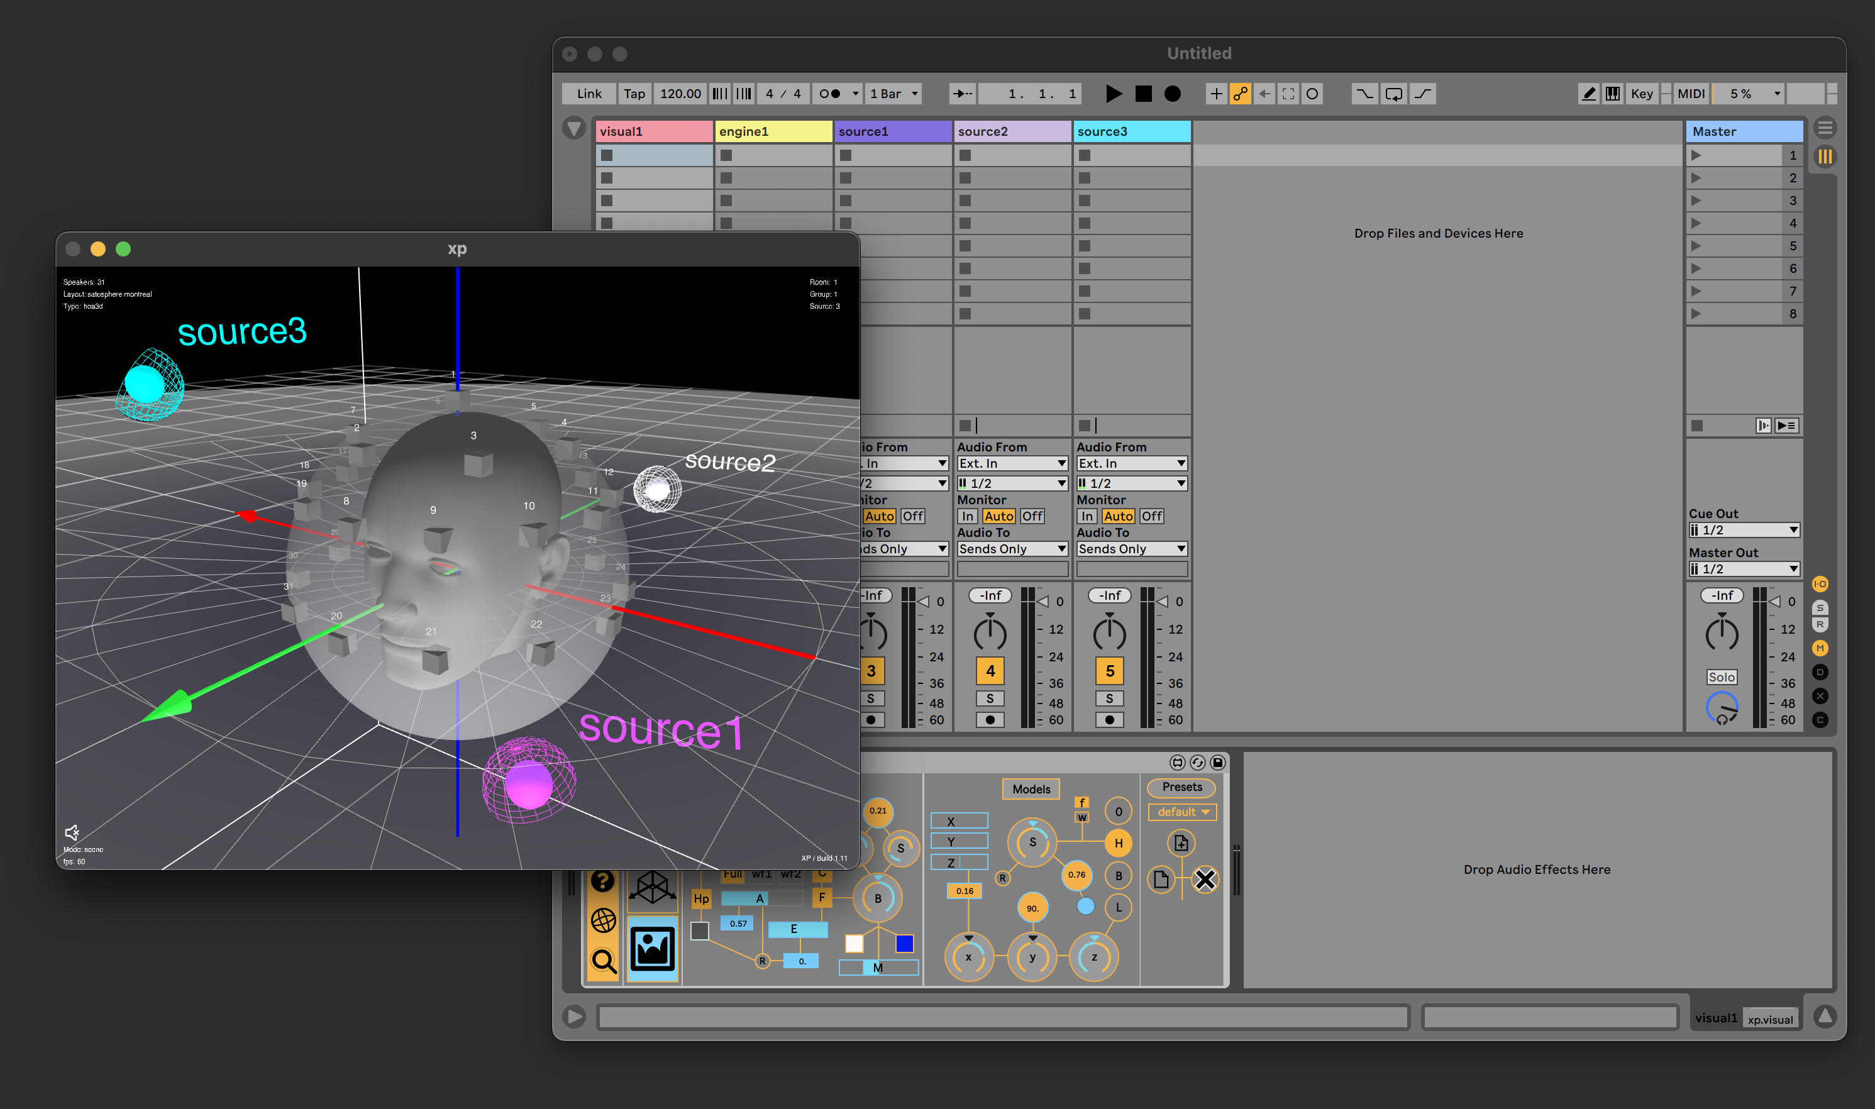Viewport: 1875px width, 1109px height.
Task: Arm the Arrangement Record button
Action: click(x=1173, y=94)
